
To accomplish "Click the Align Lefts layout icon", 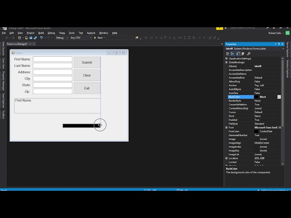I will 151,38.
